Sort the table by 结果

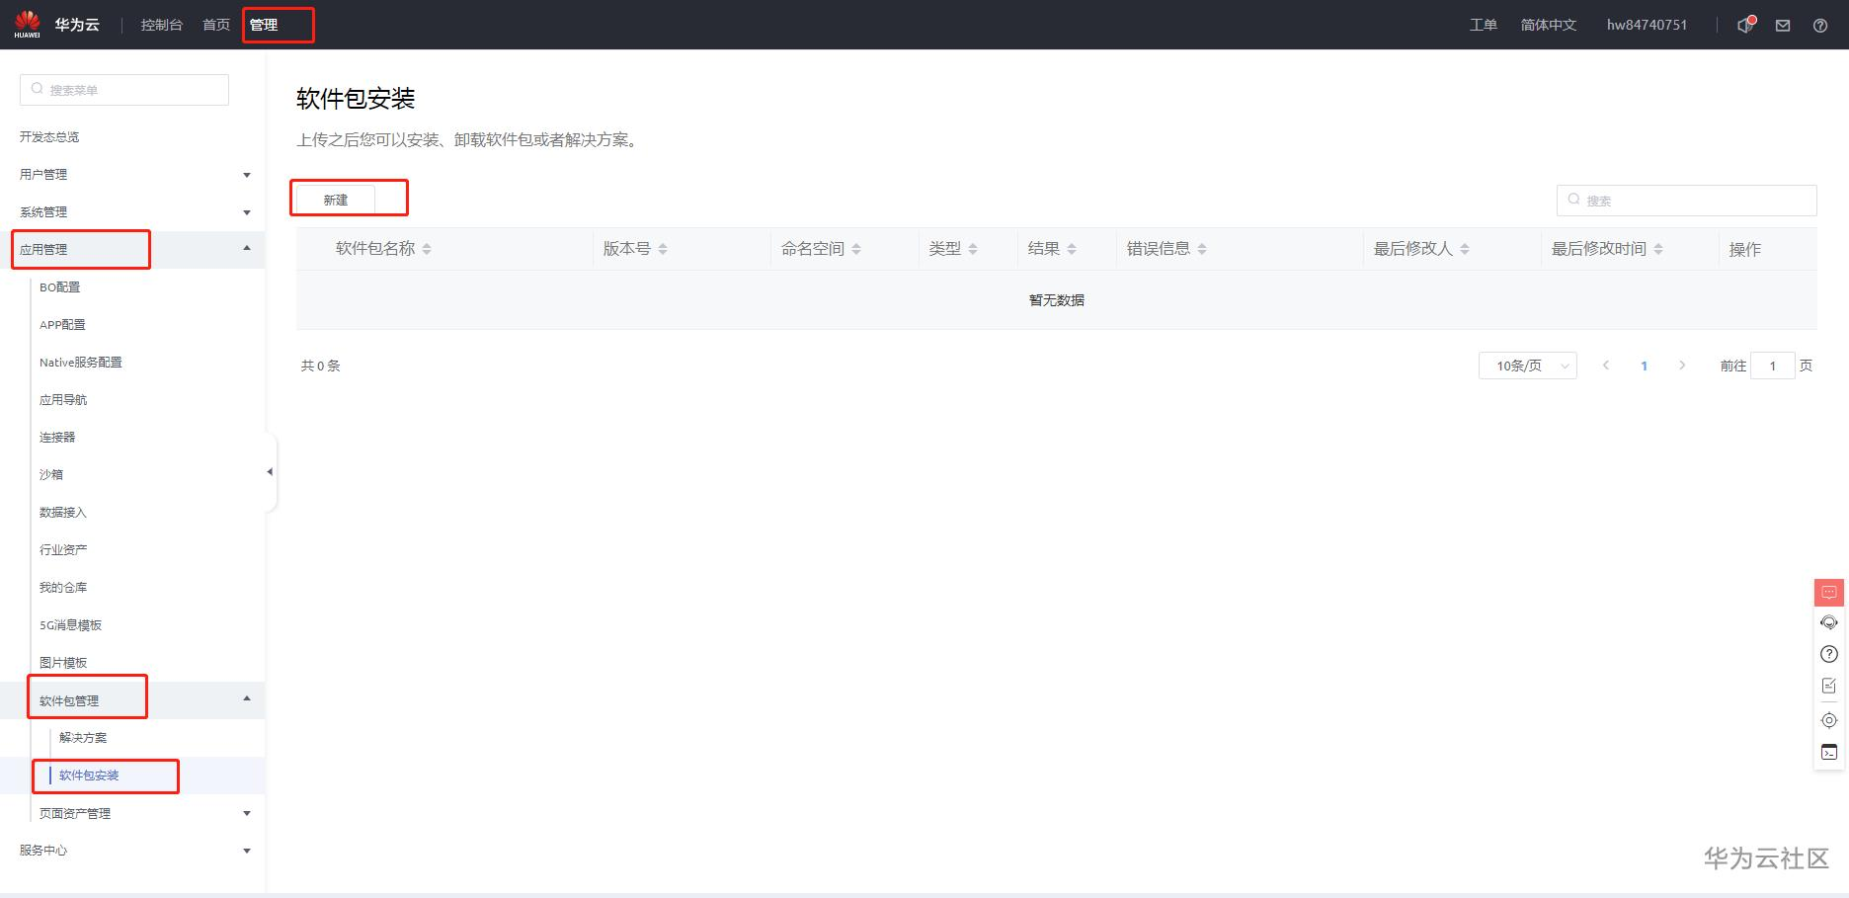pyautogui.click(x=1072, y=249)
